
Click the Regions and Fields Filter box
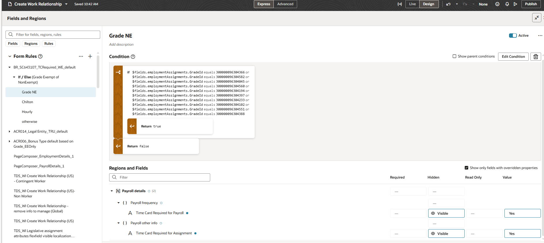[x=159, y=177]
